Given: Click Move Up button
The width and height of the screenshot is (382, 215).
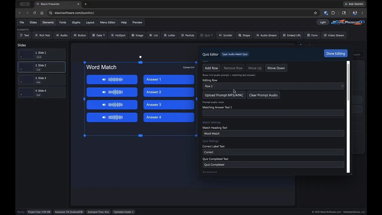Looking at the screenshot, I should point(255,68).
